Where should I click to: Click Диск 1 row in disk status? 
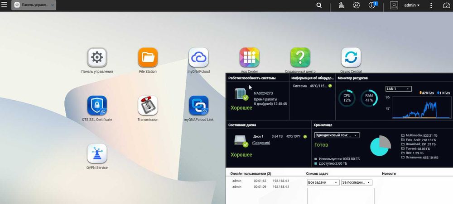tap(280, 136)
